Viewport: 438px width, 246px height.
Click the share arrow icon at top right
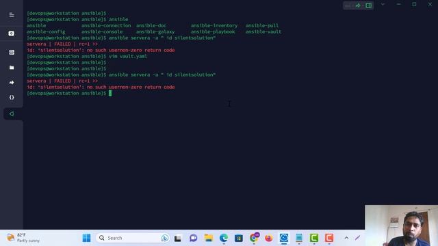(358, 5)
